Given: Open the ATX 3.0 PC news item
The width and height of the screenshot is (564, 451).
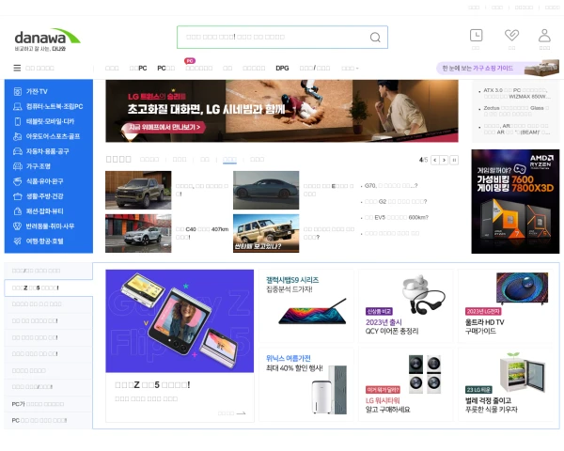Looking at the screenshot, I should [x=517, y=93].
